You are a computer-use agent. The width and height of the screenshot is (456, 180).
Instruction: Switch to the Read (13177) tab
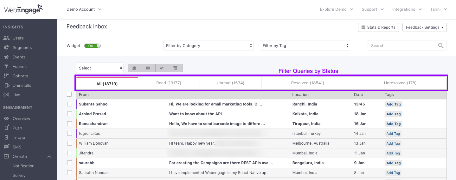point(169,83)
